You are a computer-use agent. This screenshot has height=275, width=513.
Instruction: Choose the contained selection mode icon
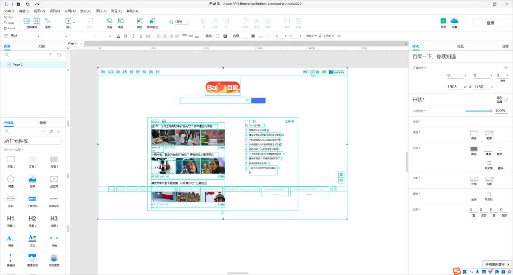click(x=37, y=21)
